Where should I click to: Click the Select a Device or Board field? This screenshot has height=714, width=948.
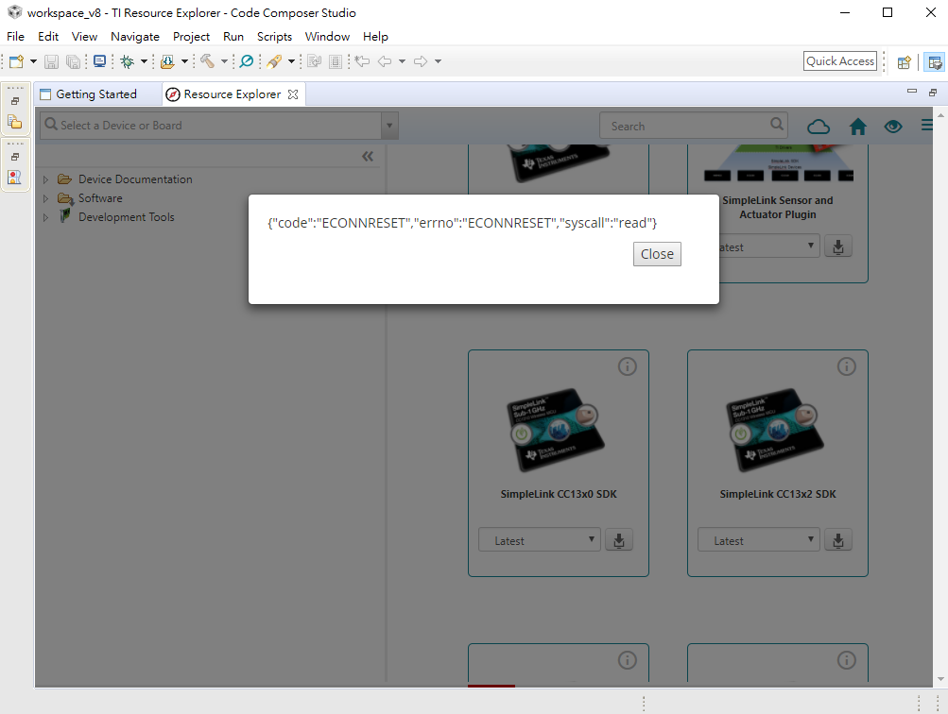pyautogui.click(x=211, y=125)
